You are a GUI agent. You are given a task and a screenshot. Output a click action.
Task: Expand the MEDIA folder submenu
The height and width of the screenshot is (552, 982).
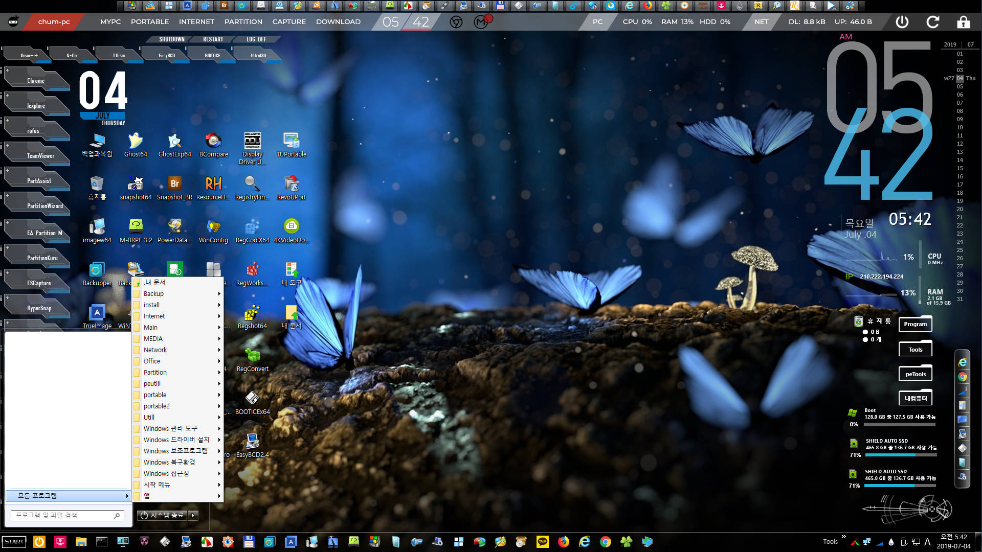pyautogui.click(x=177, y=338)
